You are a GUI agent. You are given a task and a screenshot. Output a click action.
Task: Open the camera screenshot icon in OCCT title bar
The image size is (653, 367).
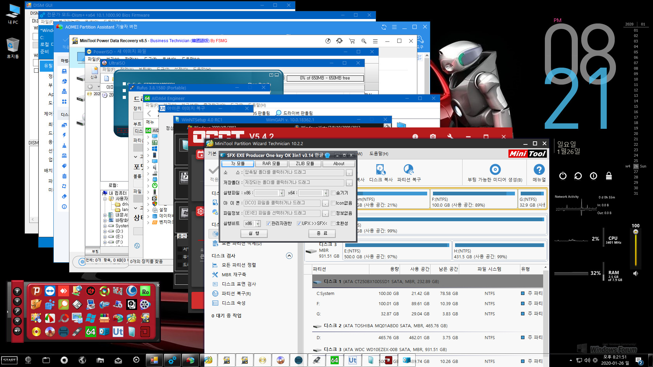(433, 137)
